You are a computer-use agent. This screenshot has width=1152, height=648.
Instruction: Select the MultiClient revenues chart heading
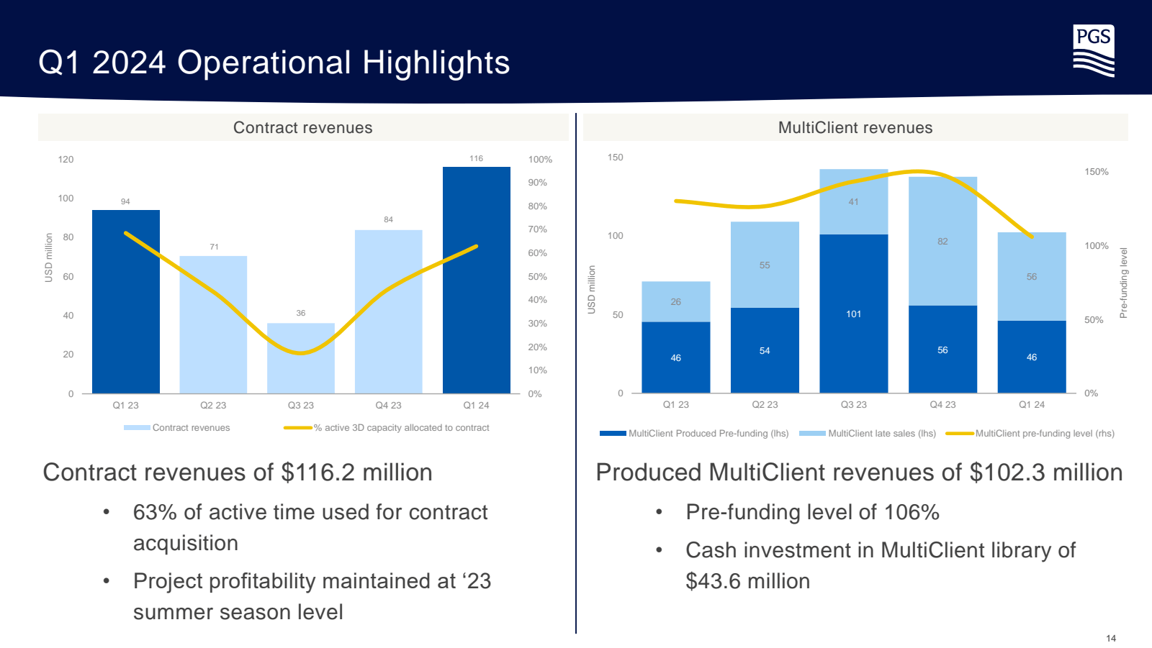coord(855,127)
